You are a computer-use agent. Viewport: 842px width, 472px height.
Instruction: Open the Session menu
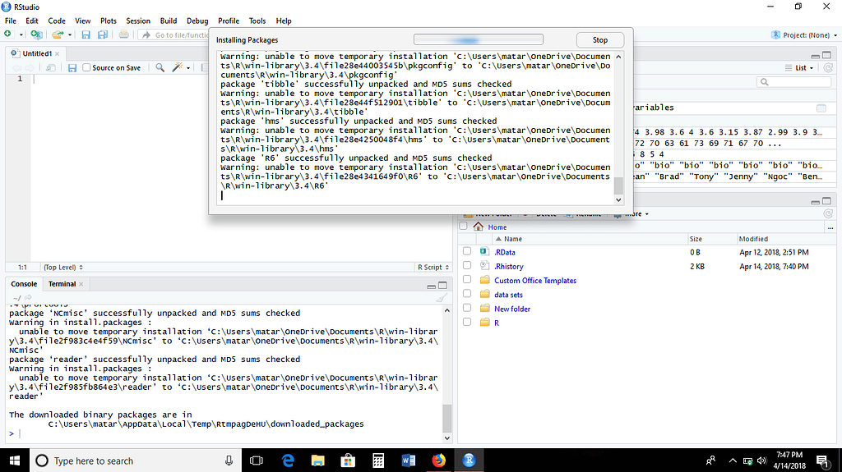tap(138, 21)
